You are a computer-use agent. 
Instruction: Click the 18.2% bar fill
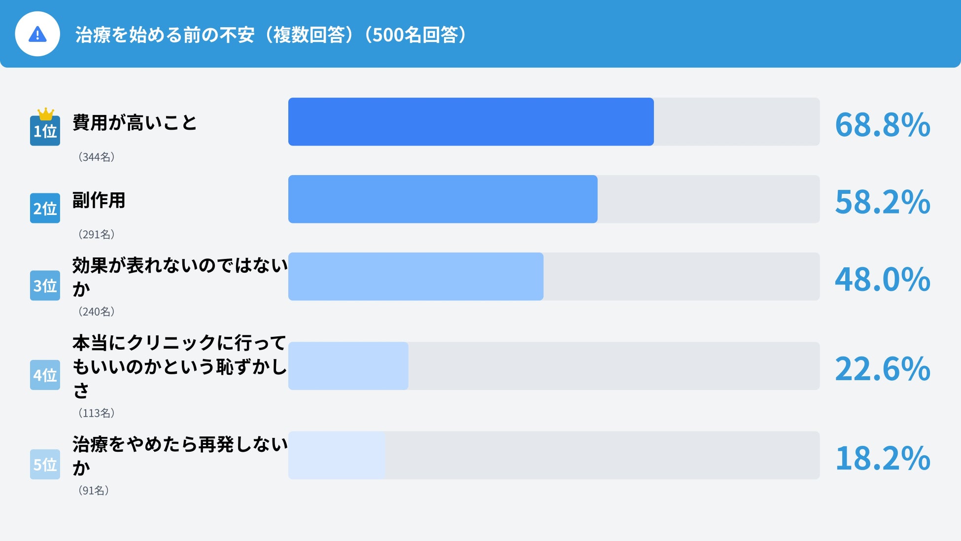[337, 455]
